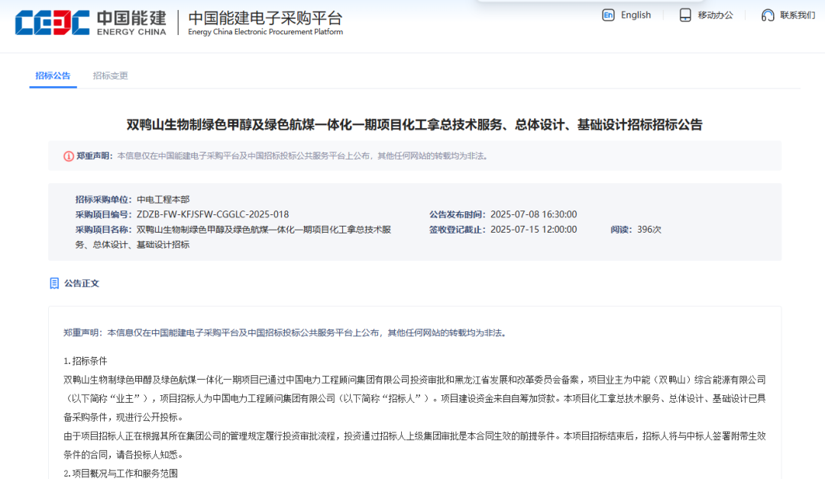Click publish time 2025-07-08 16:30:00
The image size is (825, 479).
(x=533, y=214)
